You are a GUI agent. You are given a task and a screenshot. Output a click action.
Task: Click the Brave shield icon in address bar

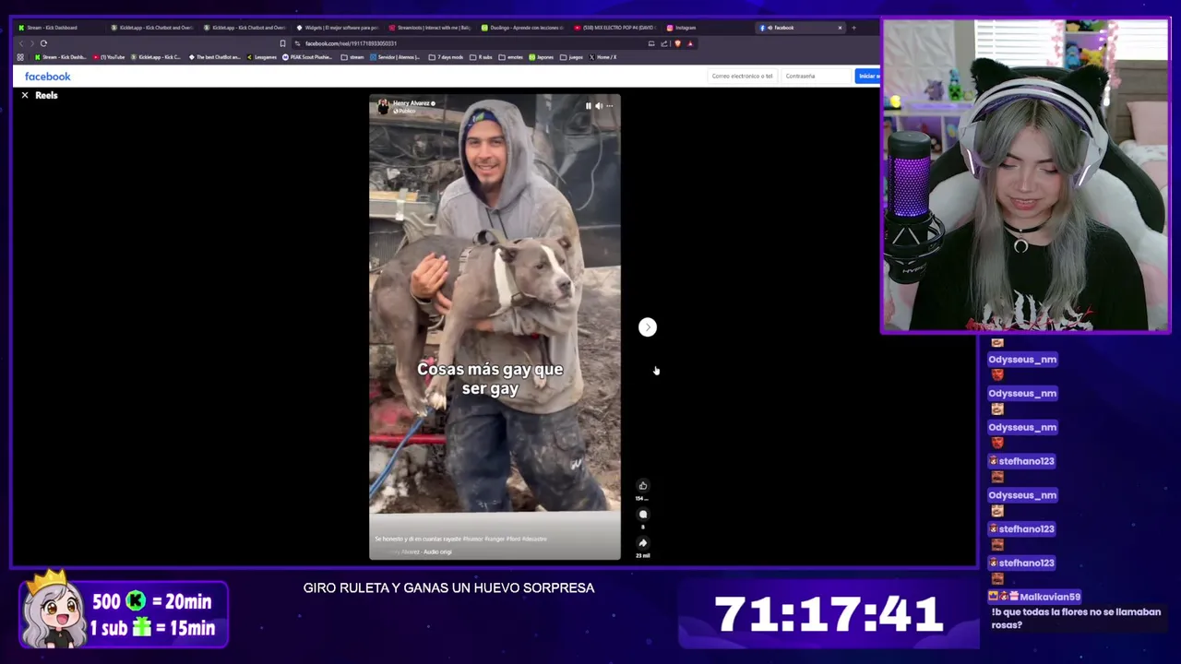pos(678,43)
